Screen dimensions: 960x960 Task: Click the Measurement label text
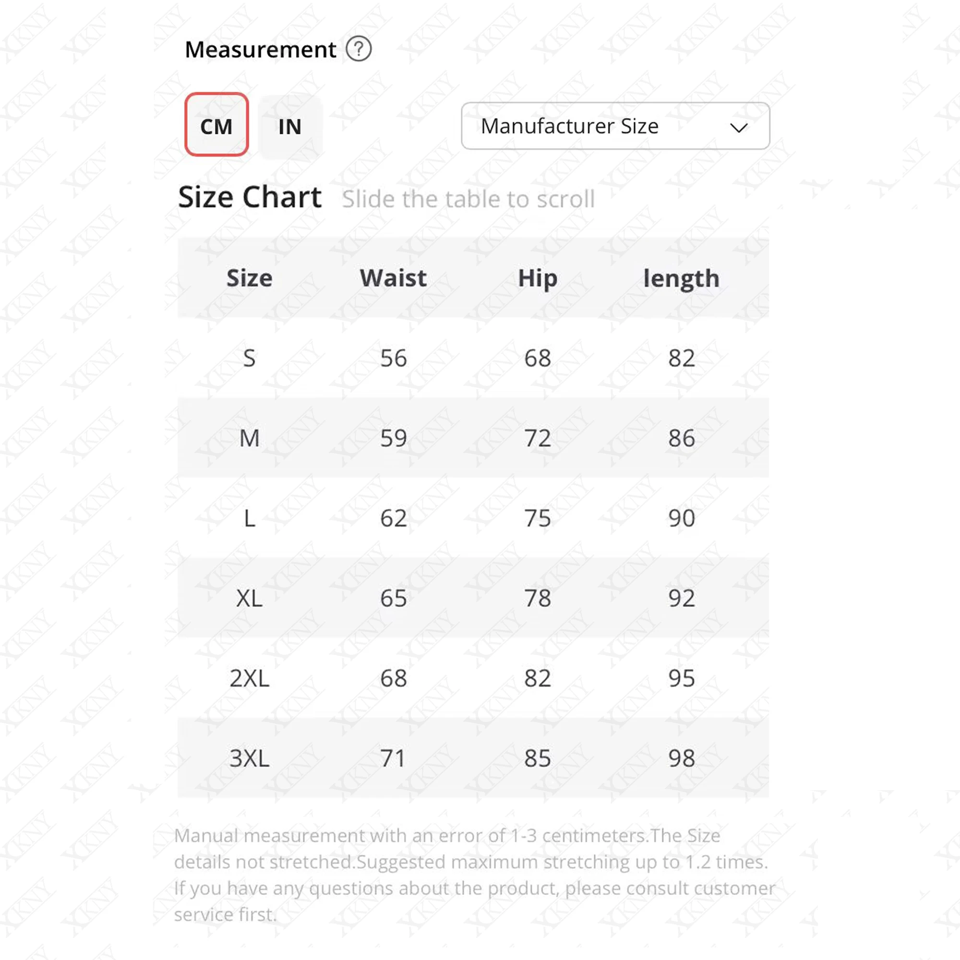[260, 50]
